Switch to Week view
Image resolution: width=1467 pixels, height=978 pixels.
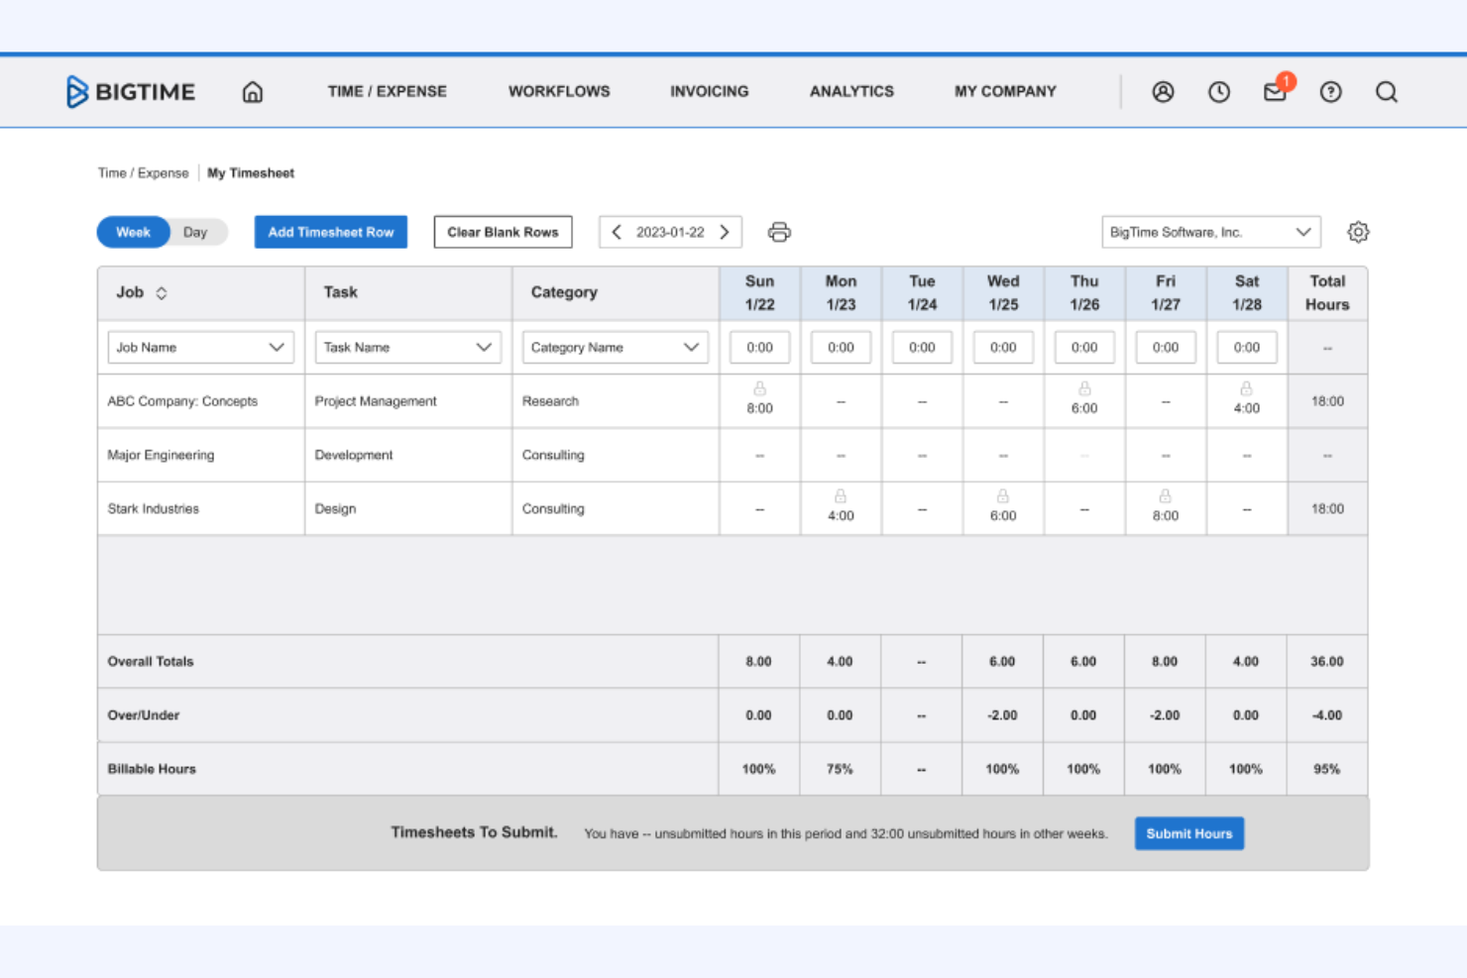[133, 232]
